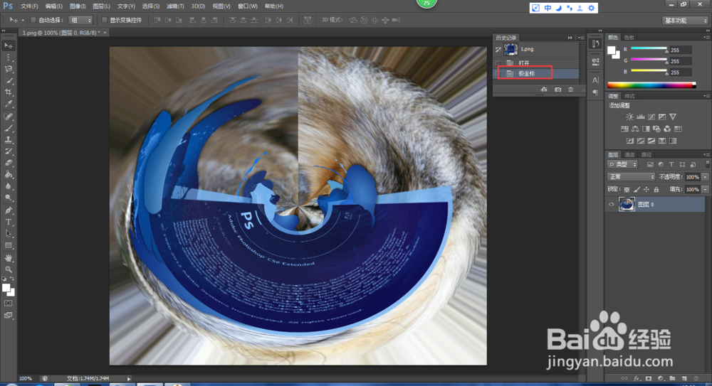Select the Dodge tool

coord(8,198)
